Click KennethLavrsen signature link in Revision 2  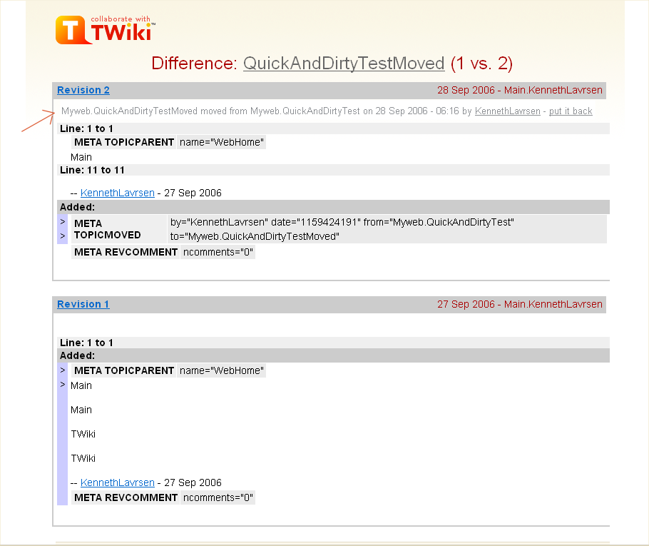[x=117, y=193]
